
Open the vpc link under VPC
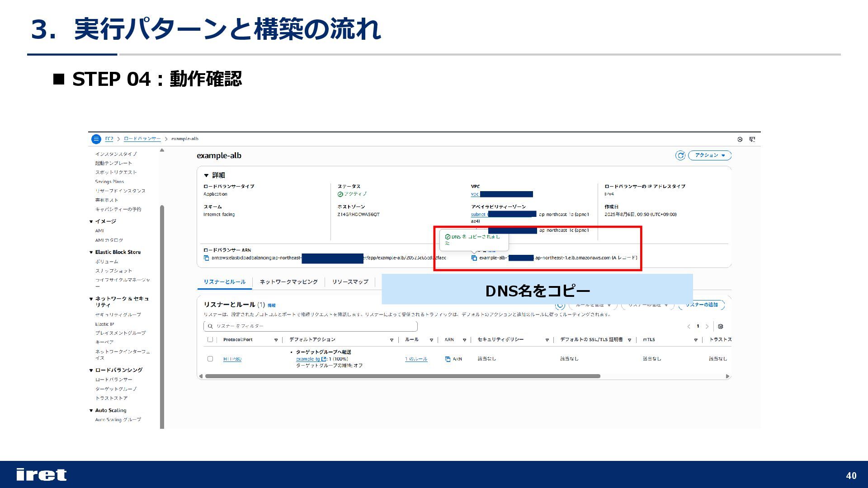pyautogui.click(x=475, y=194)
